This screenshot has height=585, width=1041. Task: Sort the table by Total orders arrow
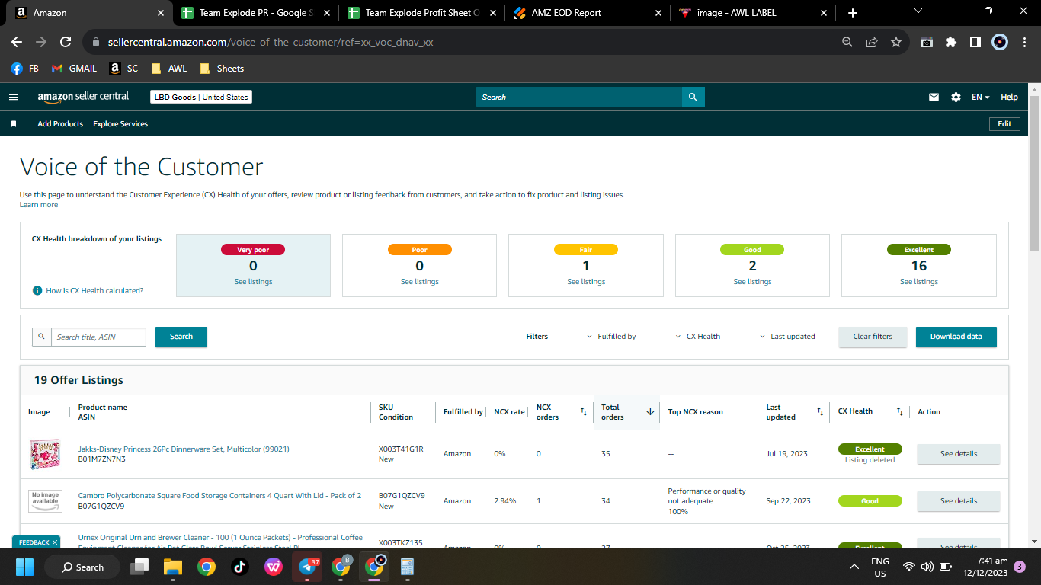tap(650, 412)
